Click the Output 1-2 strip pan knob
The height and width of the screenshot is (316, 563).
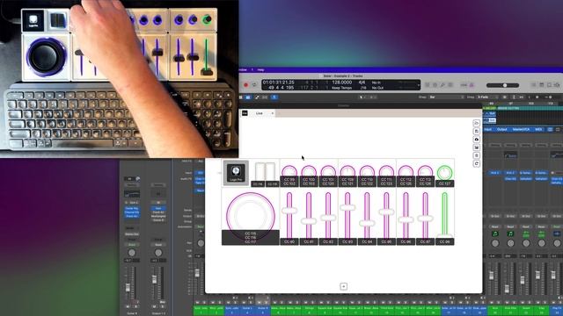coord(158,253)
